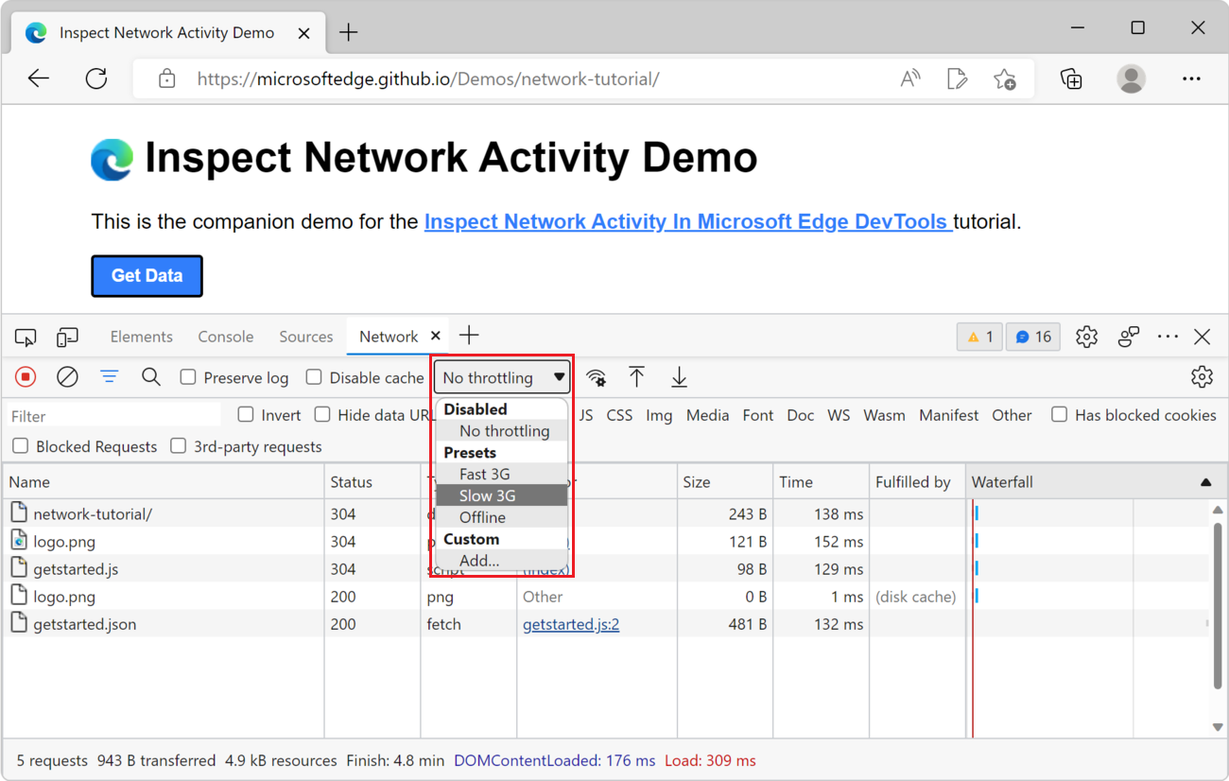
Task: Check the Invert filter checkbox
Action: coord(246,414)
